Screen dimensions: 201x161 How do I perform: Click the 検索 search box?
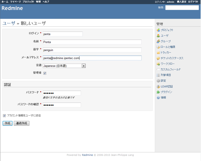coord(182,8)
